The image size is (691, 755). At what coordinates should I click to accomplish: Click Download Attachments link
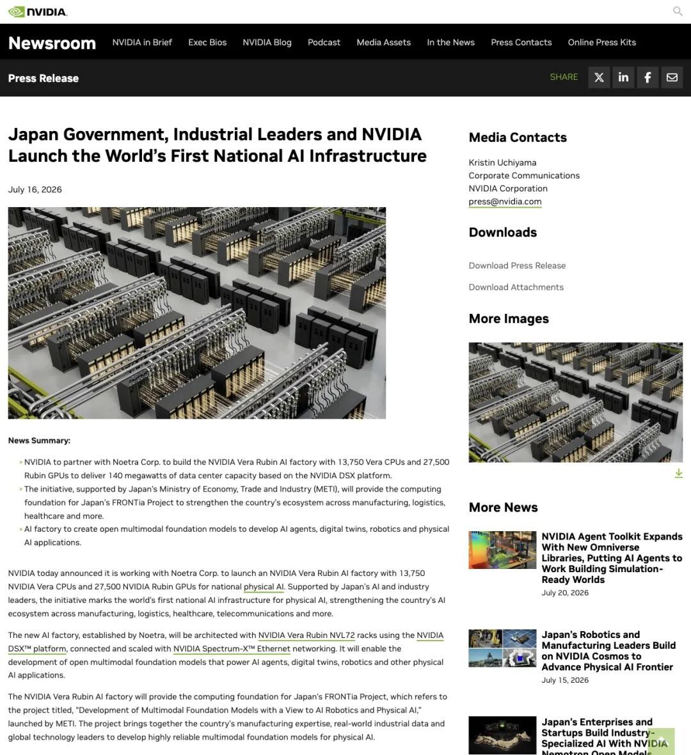coord(516,287)
